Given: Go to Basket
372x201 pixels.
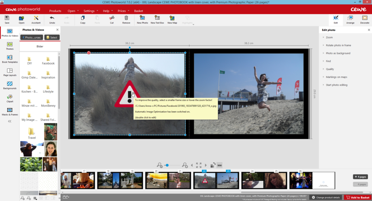Looking at the screenshot, I should (x=139, y=11).
